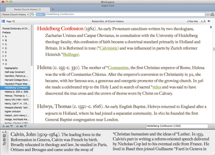Open the Pocket Church History tab menu arrow

point(39,9)
